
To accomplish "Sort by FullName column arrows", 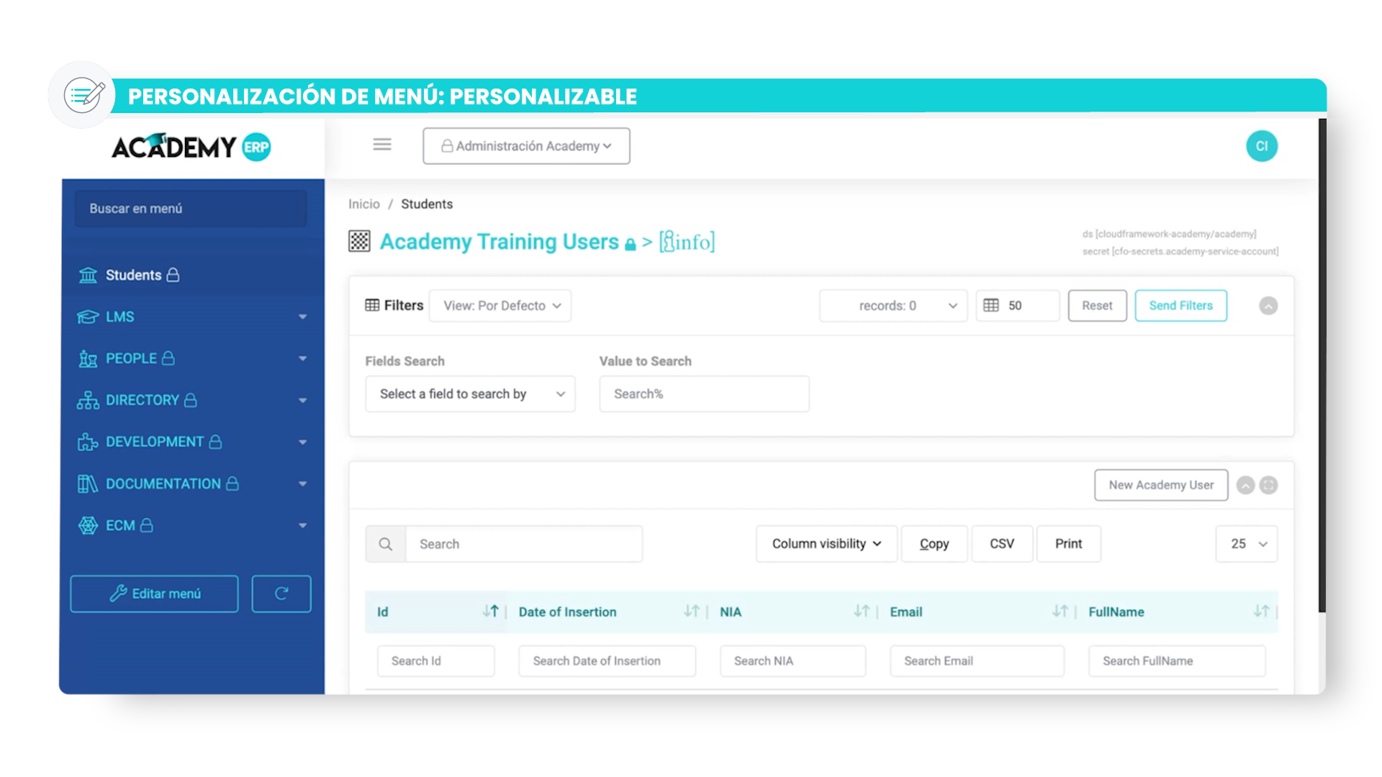I will coord(1261,612).
